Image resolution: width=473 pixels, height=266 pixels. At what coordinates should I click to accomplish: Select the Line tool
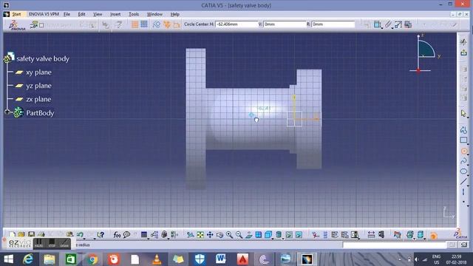point(463,182)
